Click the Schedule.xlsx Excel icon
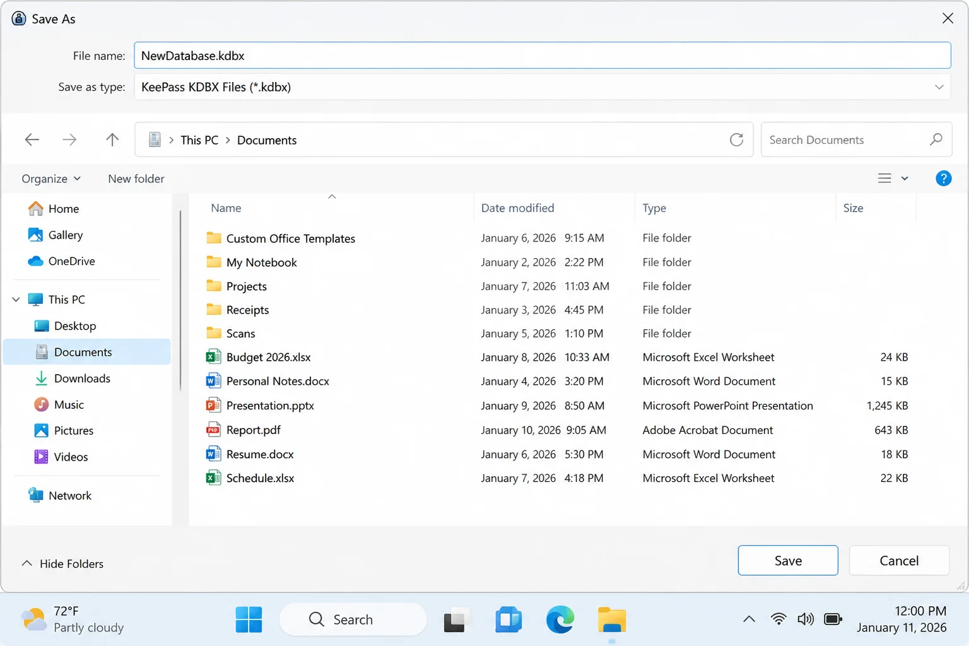The height and width of the screenshot is (646, 969). point(213,478)
